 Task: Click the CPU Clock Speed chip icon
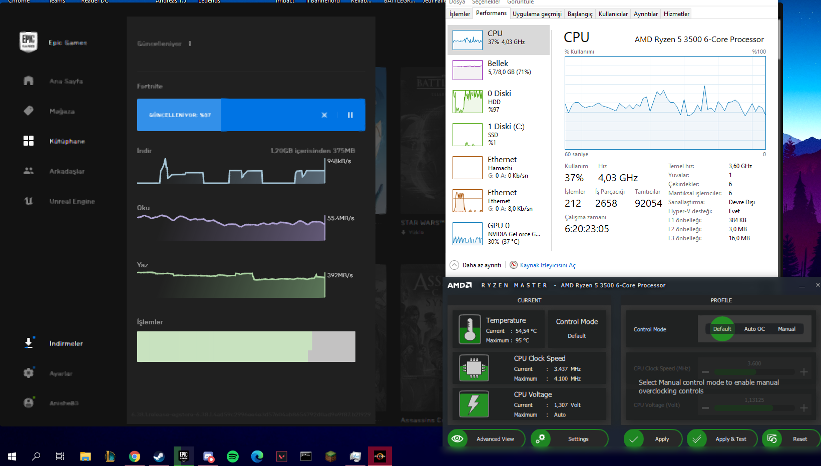474,367
